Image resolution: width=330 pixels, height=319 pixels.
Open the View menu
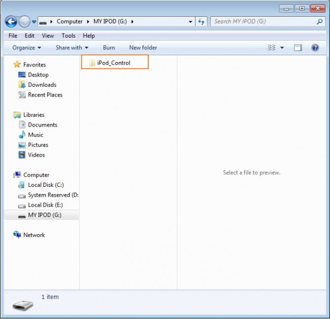tap(48, 36)
